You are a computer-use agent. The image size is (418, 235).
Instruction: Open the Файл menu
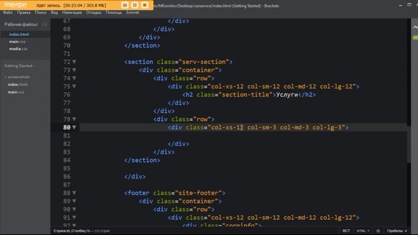pyautogui.click(x=8, y=12)
